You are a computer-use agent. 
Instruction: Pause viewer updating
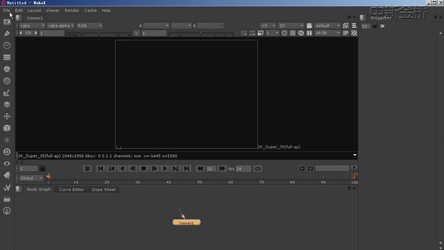tap(309, 33)
